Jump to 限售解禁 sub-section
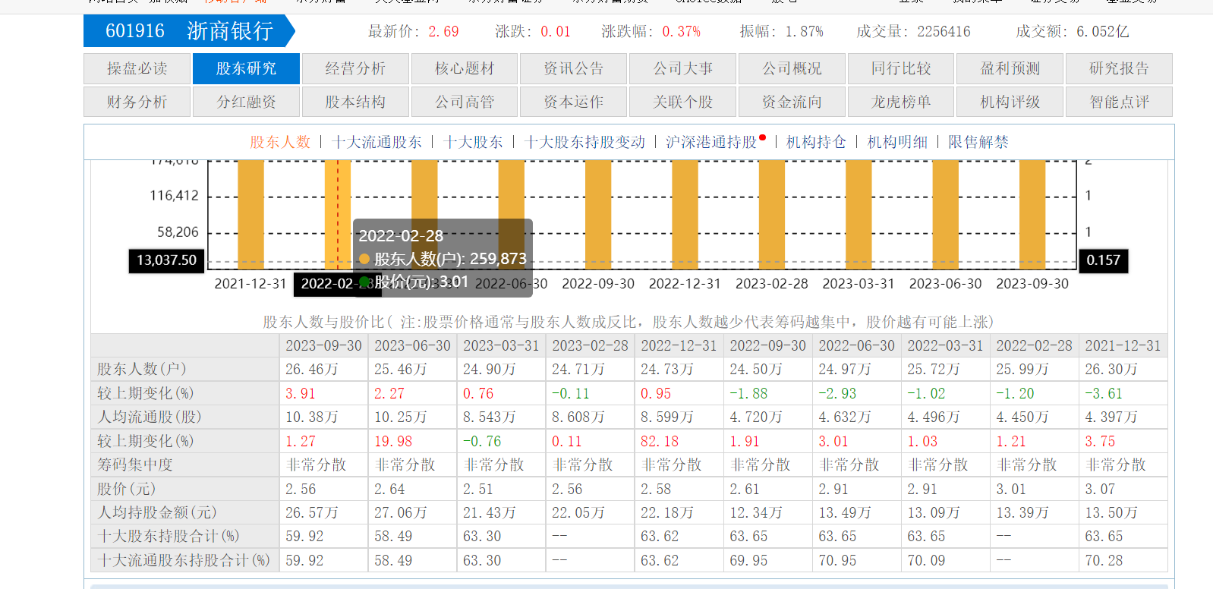The width and height of the screenshot is (1213, 589). tap(978, 142)
